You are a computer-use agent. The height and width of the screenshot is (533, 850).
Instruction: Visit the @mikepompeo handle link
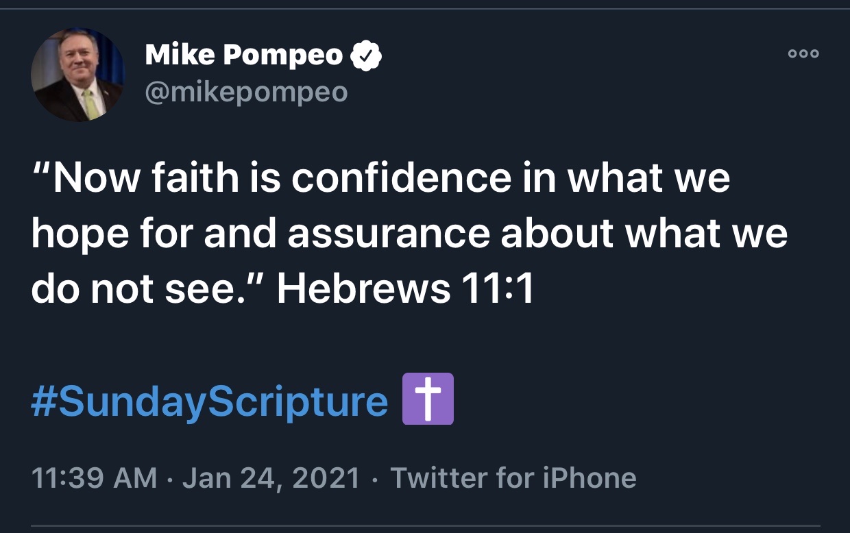pyautogui.click(x=246, y=92)
